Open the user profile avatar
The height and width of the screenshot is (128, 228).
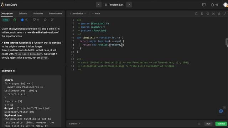[226, 5]
